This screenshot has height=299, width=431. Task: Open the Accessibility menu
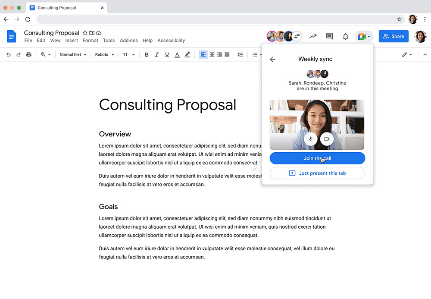[x=171, y=41]
